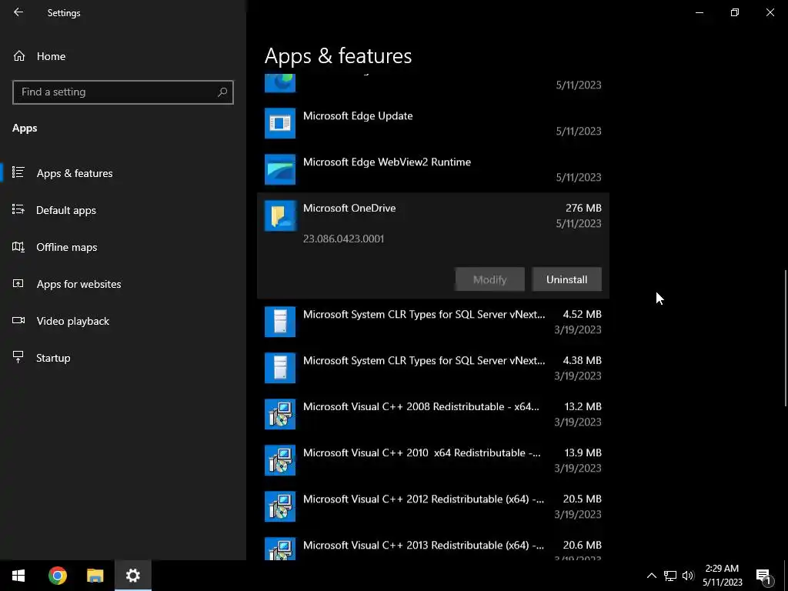Click the back arrow in Settings
The image size is (788, 591).
click(x=18, y=12)
